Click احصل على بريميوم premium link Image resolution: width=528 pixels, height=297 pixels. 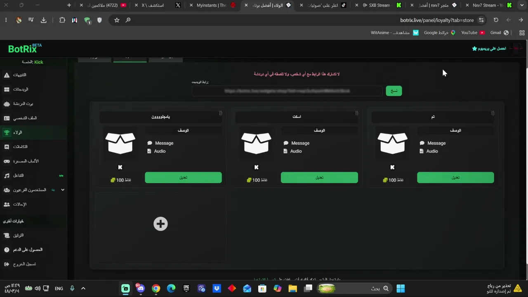pos(489,49)
